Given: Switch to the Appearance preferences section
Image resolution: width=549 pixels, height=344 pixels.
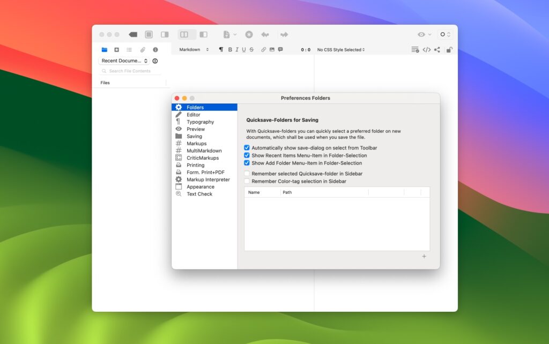Looking at the screenshot, I should (201, 186).
